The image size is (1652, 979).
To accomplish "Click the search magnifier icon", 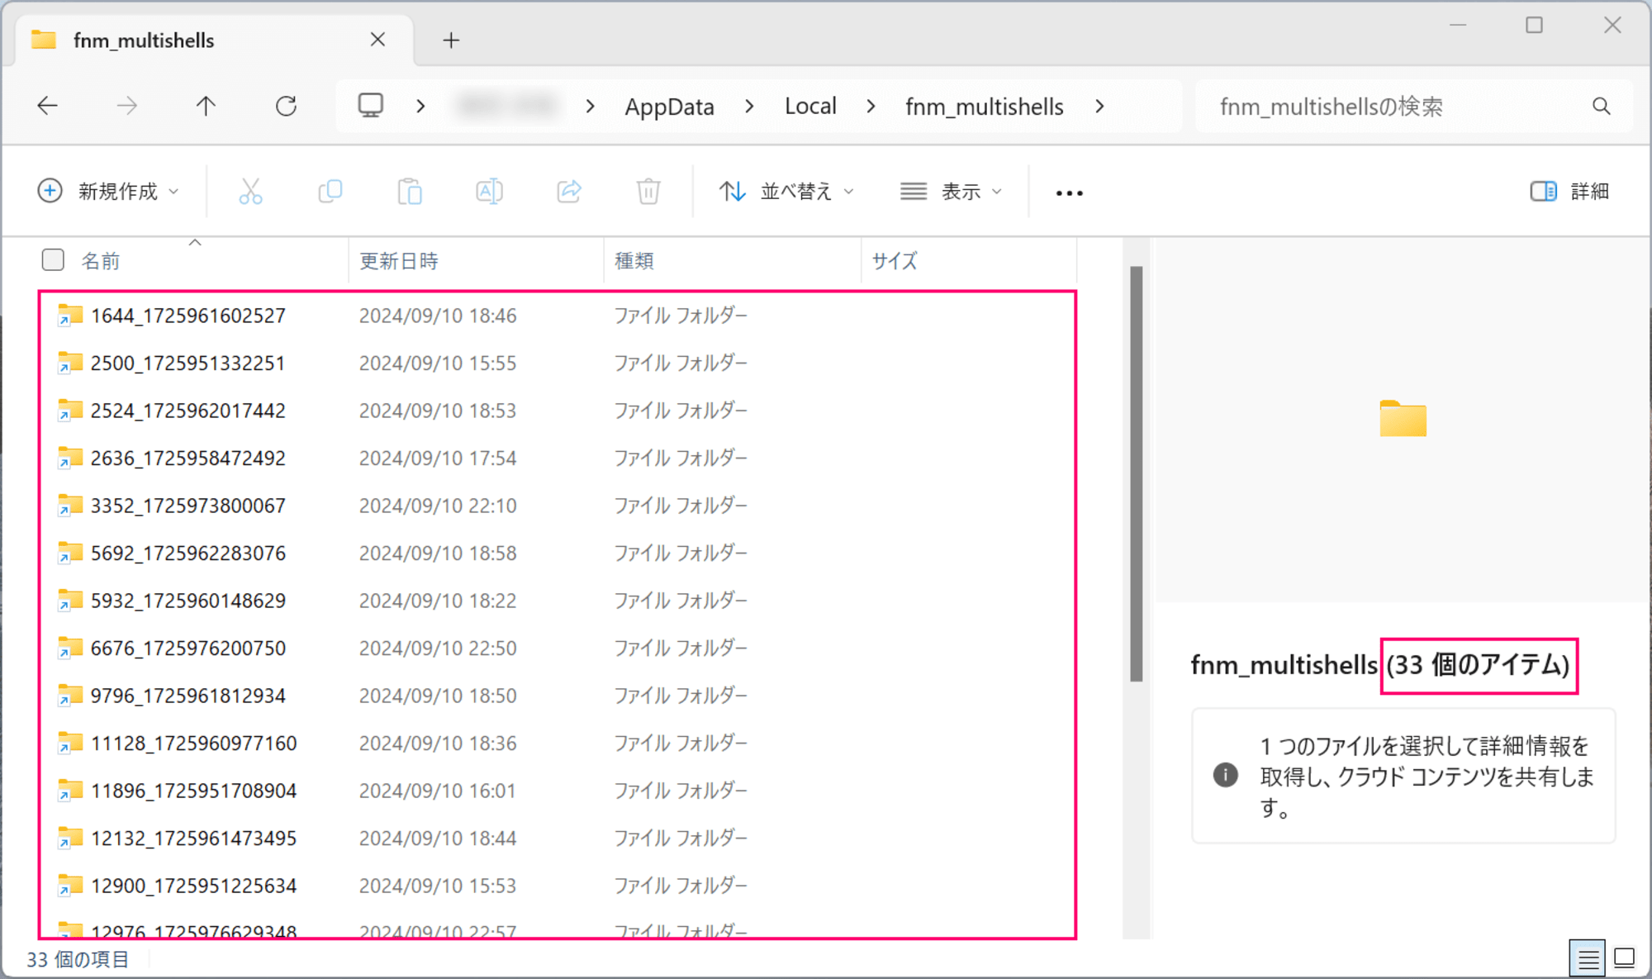I will tap(1601, 106).
